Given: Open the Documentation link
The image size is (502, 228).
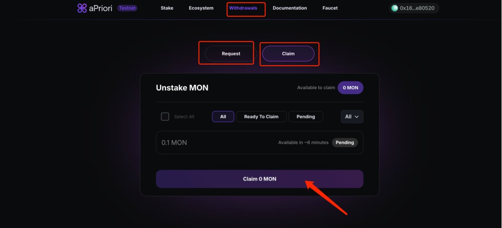Looking at the screenshot, I should click(290, 8).
